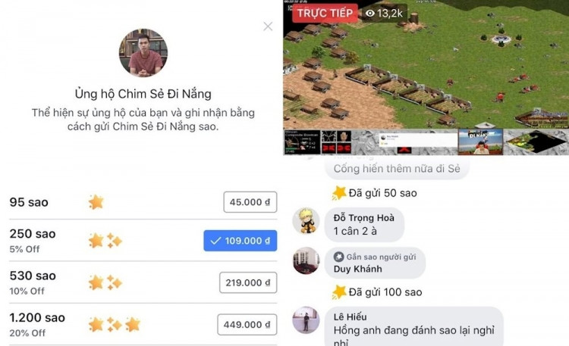
Task: Open Lê Hiếu's avatar picture
Action: [306, 320]
